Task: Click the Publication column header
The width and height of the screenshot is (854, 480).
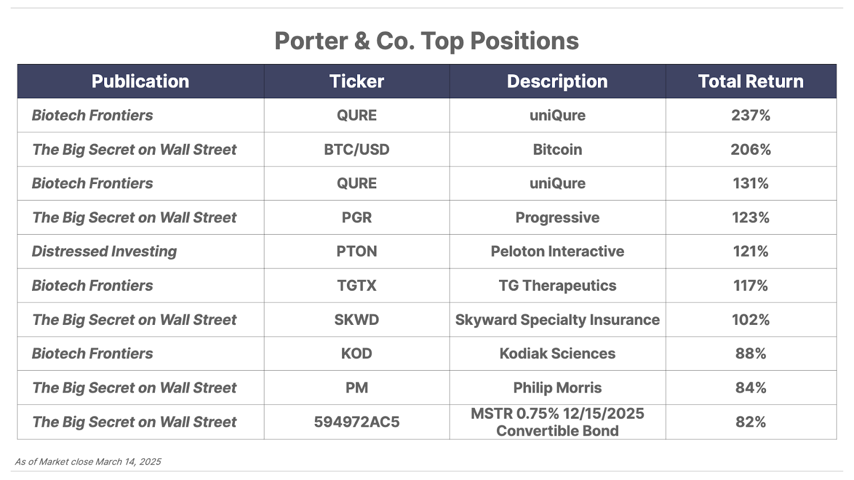Action: point(140,81)
